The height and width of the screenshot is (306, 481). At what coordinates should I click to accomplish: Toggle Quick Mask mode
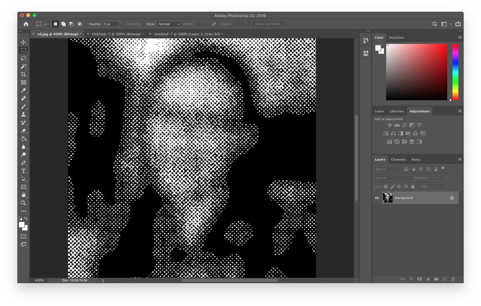24,236
